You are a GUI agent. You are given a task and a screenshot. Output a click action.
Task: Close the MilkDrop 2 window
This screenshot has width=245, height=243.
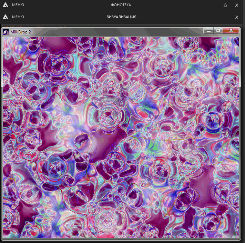[x=231, y=30]
